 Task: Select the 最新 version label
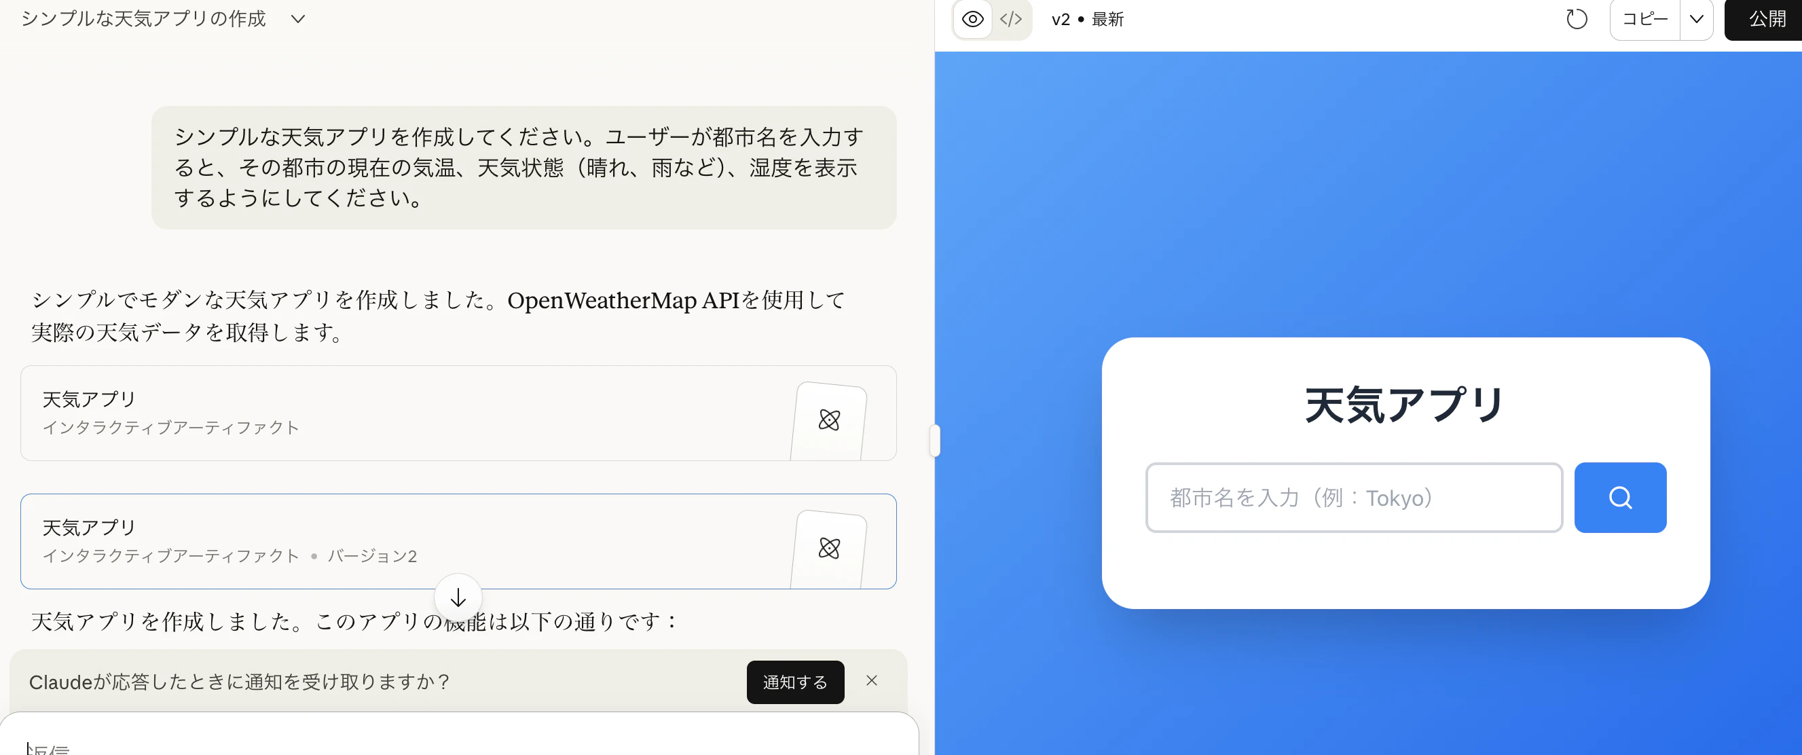coord(1109,19)
